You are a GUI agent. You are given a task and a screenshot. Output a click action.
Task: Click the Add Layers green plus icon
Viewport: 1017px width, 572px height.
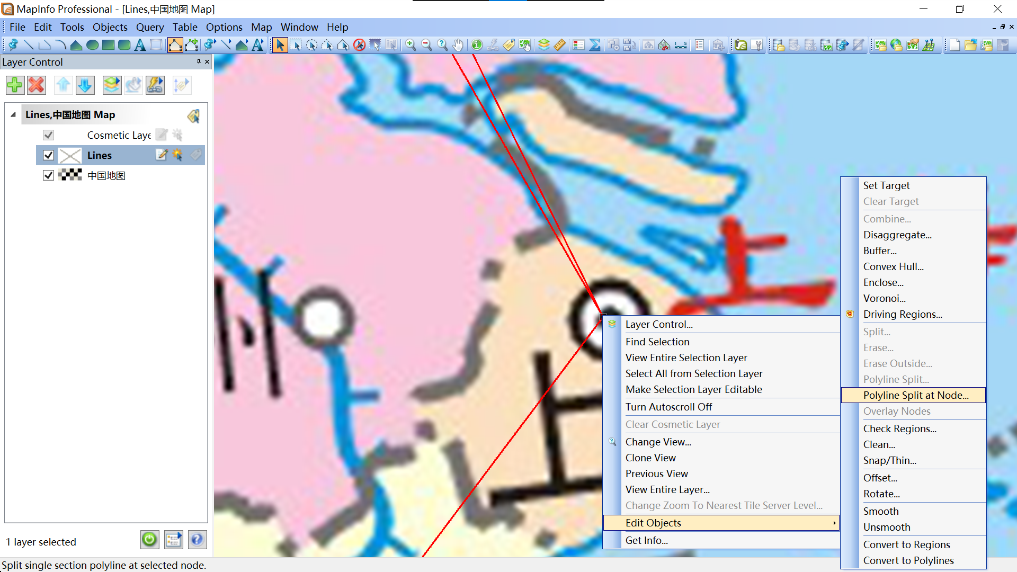click(15, 85)
